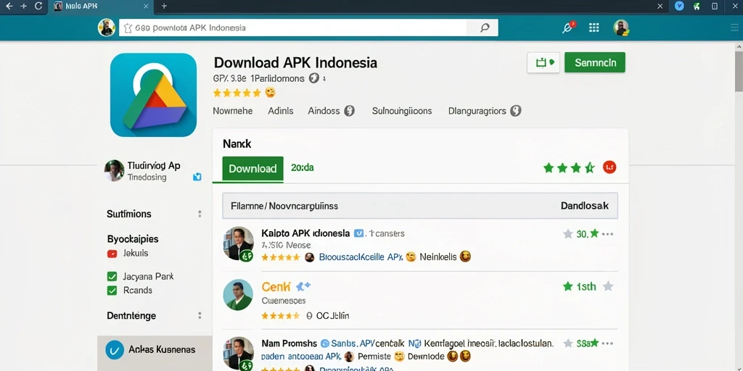The height and width of the screenshot is (371, 743).
Task: Click the red circle badge beside green stars
Action: click(x=609, y=167)
